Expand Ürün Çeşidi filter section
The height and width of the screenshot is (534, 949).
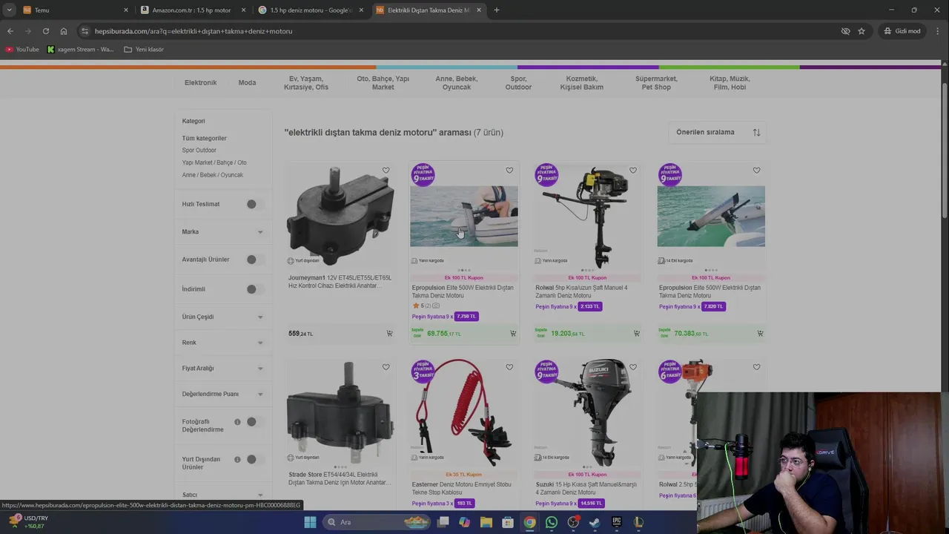click(222, 317)
